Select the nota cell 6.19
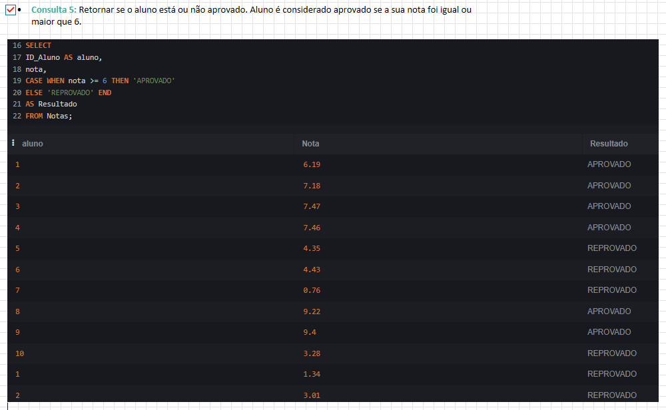 click(x=312, y=164)
